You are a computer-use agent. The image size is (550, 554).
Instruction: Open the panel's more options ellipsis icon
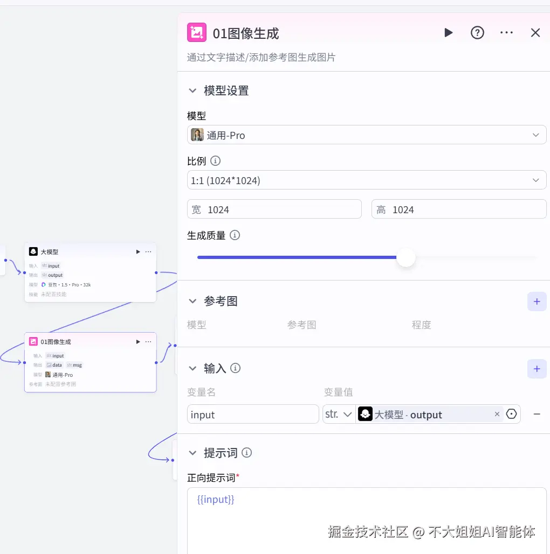coord(506,32)
